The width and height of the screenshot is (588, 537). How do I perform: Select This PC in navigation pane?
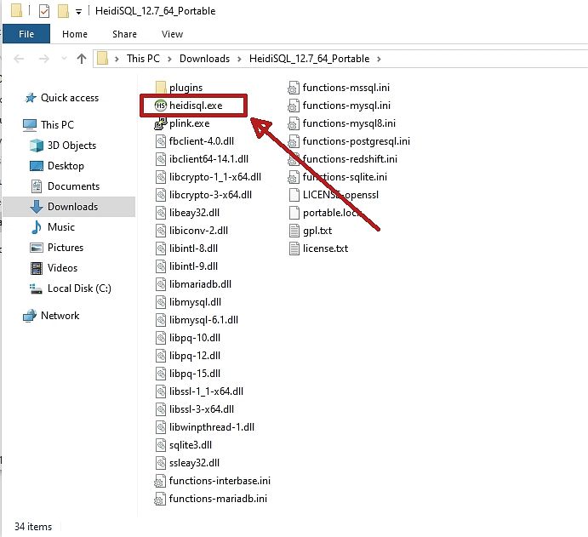point(57,124)
